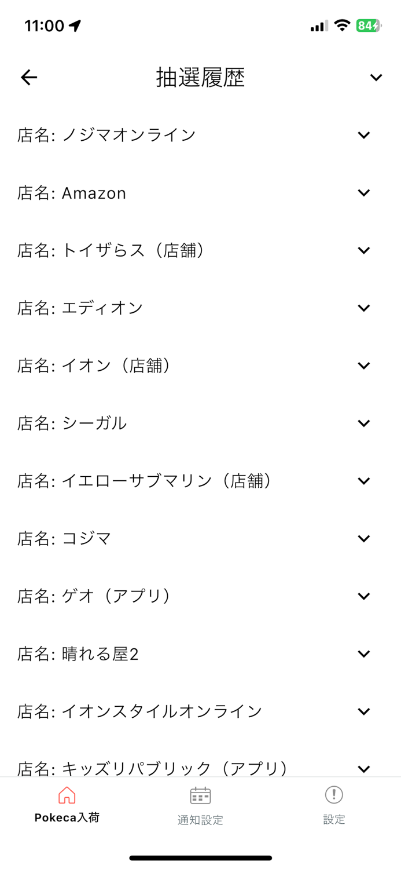Tap the back arrow at top left
The height and width of the screenshot is (869, 401).
click(x=28, y=77)
